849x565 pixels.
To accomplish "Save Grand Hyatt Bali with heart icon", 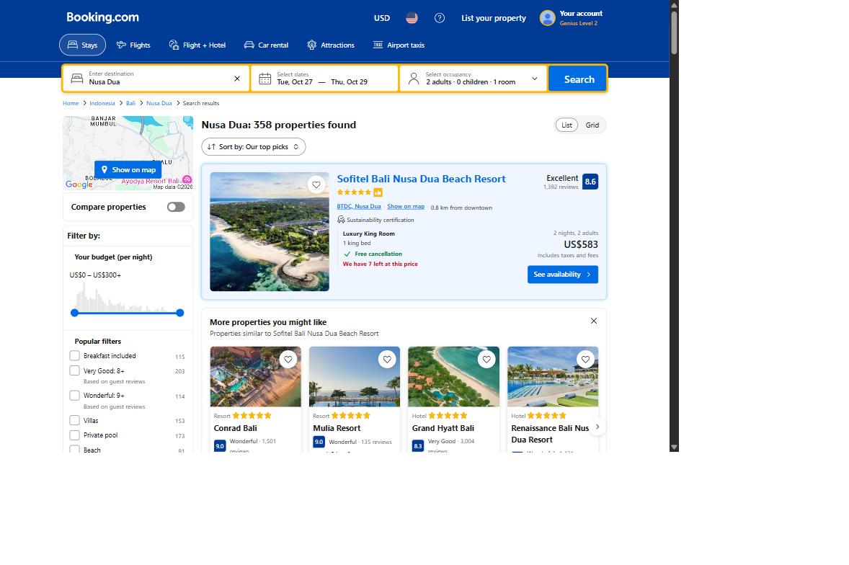I will [x=486, y=360].
